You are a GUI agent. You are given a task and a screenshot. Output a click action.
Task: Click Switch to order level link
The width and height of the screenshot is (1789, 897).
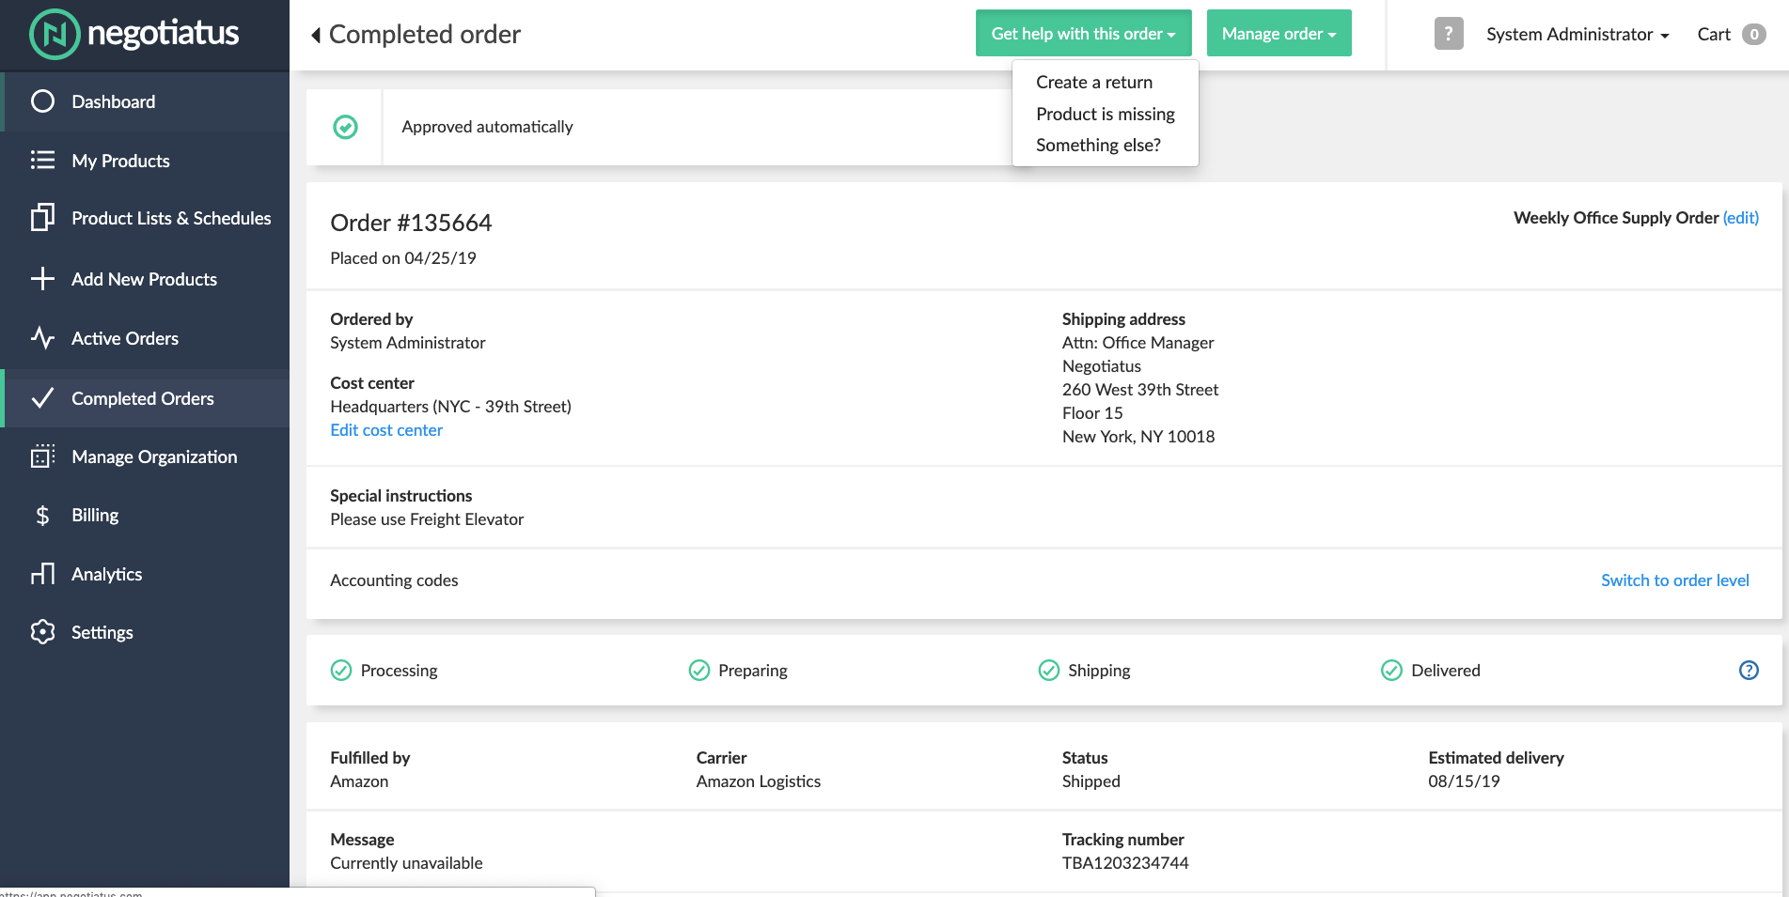(1674, 580)
